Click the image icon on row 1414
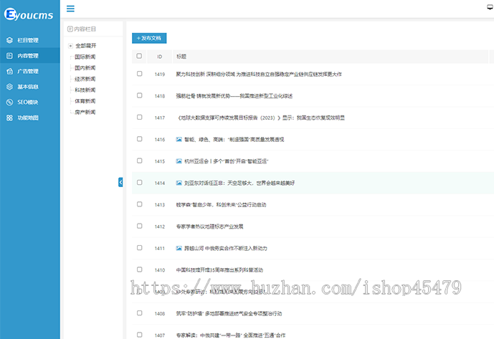 [179, 183]
